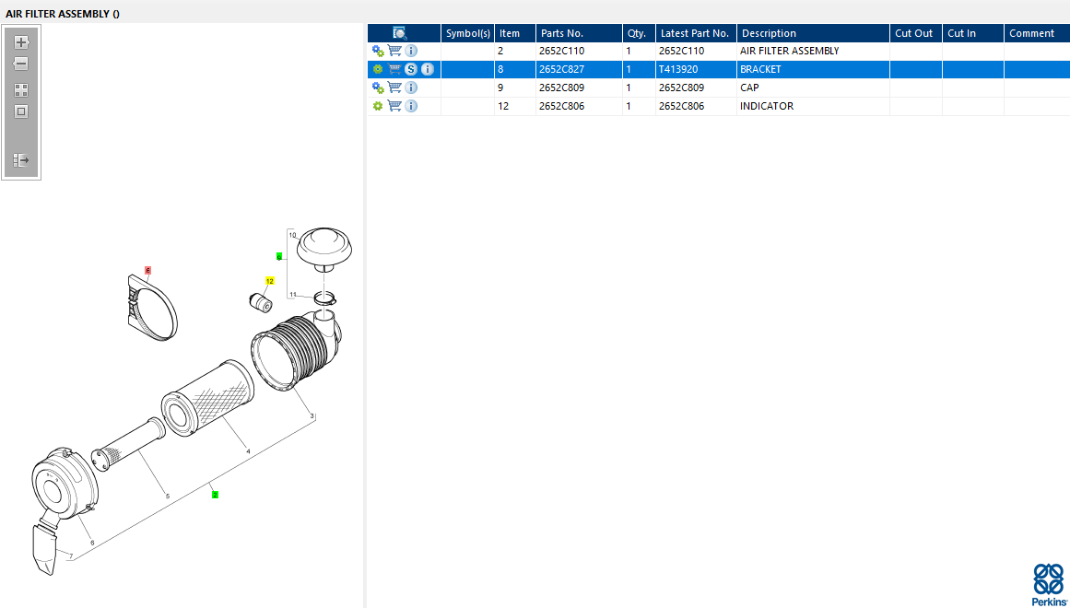
Task: Select part number 2652C110 in Parts No. column
Action: pyautogui.click(x=561, y=51)
